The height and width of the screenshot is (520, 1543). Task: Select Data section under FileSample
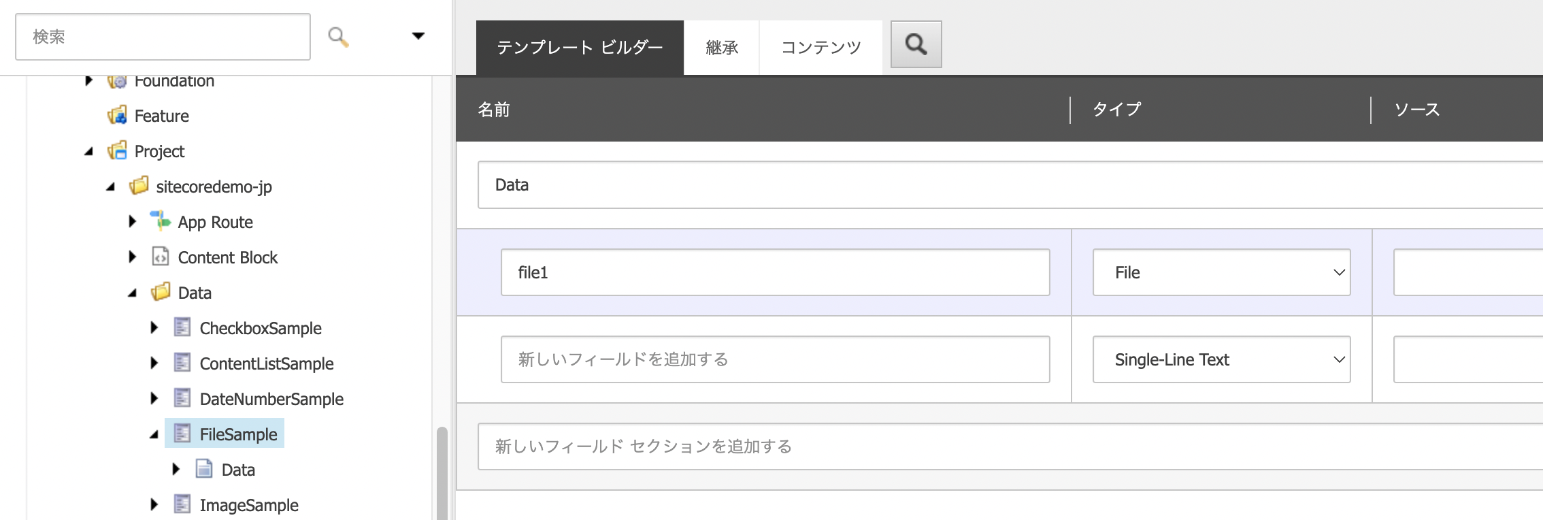(x=238, y=470)
